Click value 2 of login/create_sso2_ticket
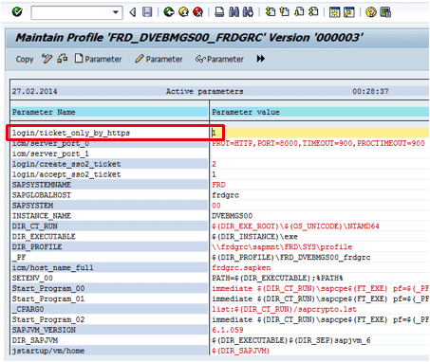Viewport: 430px width, 362px height. 214,164
